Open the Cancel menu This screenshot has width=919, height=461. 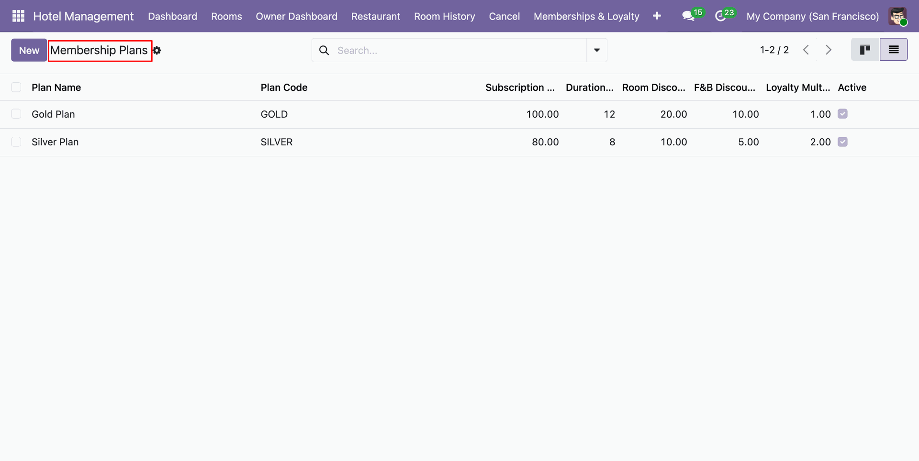pos(504,16)
